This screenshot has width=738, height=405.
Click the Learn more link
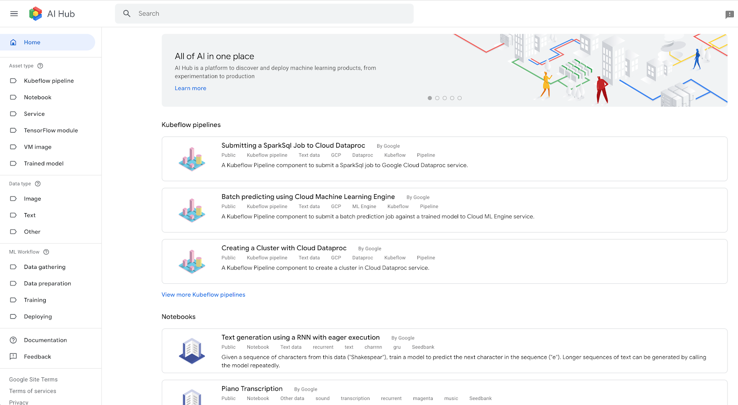tap(190, 89)
